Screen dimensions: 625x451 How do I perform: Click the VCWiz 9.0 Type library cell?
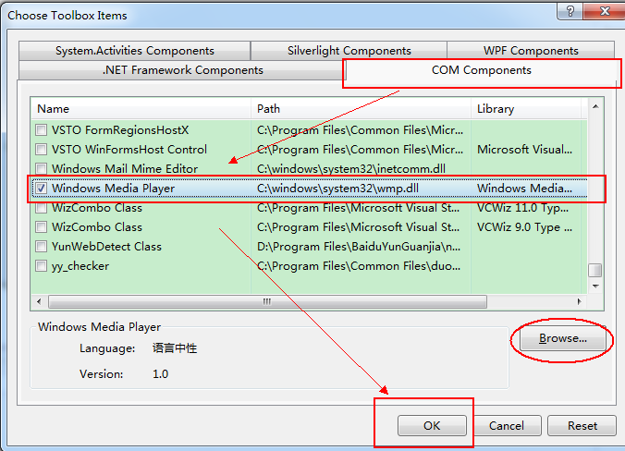pos(524,227)
